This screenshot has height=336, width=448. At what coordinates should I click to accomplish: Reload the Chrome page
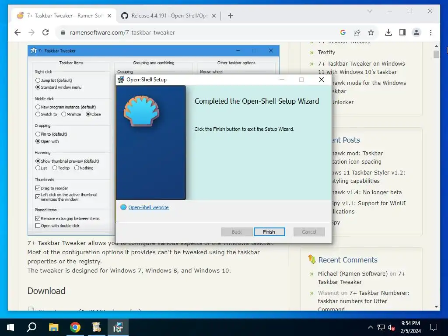point(45,32)
